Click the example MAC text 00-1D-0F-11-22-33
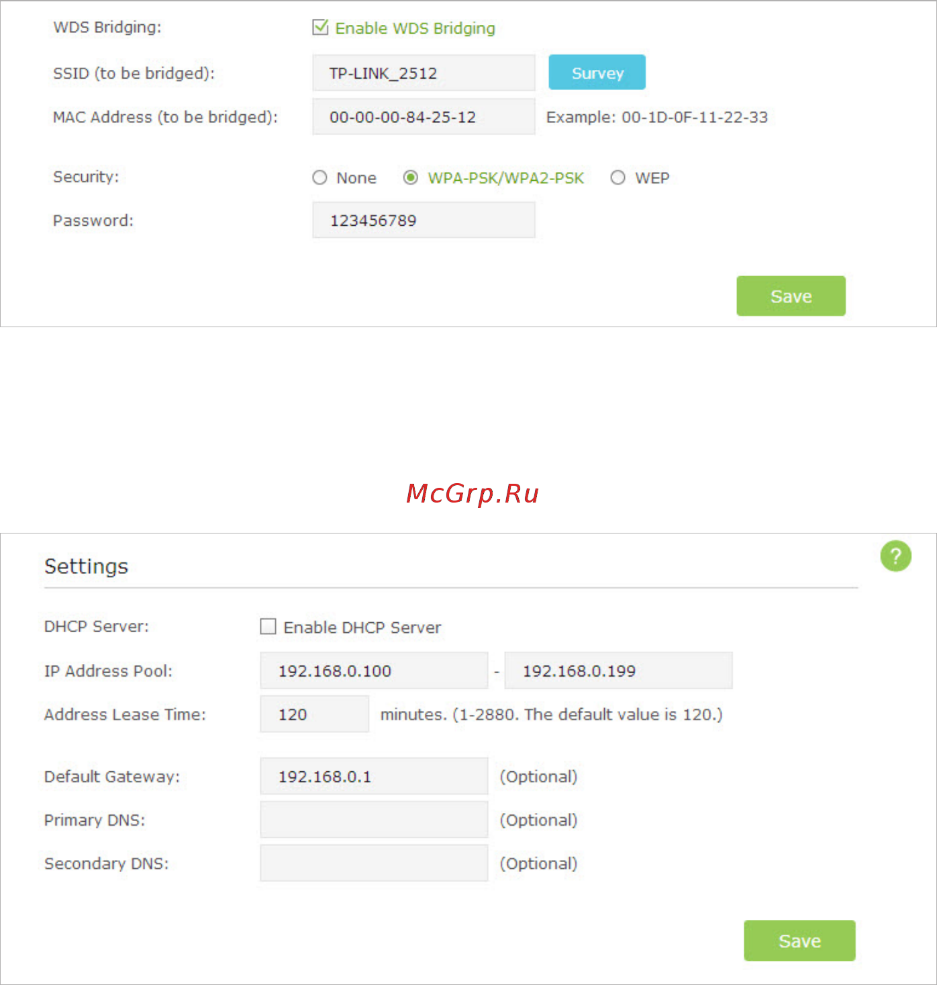The height and width of the screenshot is (985, 937). point(695,117)
